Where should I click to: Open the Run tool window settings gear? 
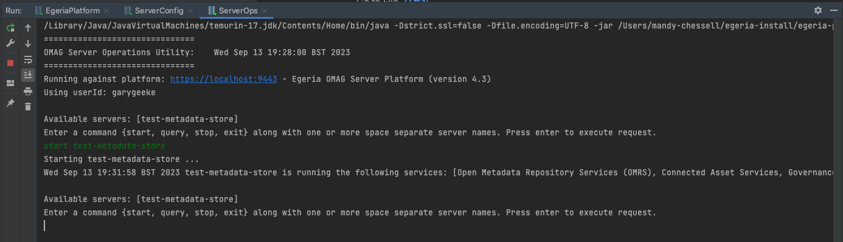pos(818,10)
